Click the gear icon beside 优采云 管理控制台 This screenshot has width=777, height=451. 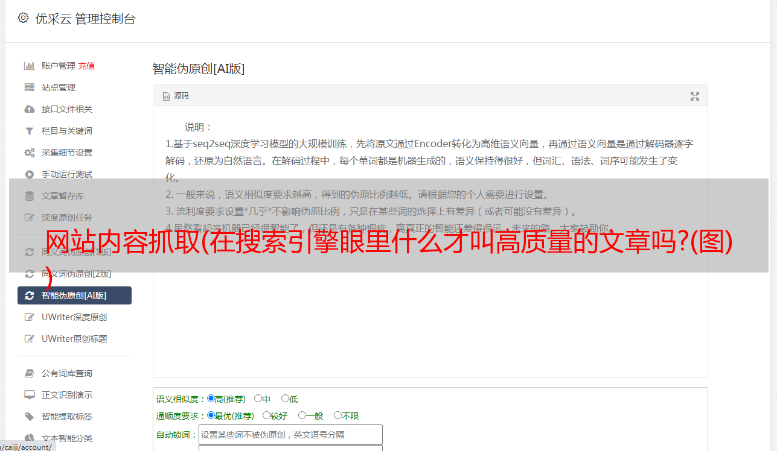pos(23,18)
